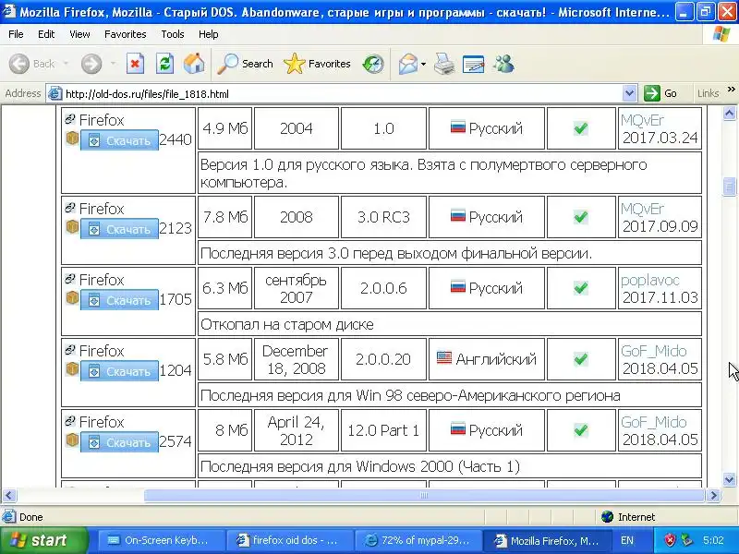Click Скачать for Firefox 3.0 RC3
Screen dimensions: 739x554
point(119,229)
